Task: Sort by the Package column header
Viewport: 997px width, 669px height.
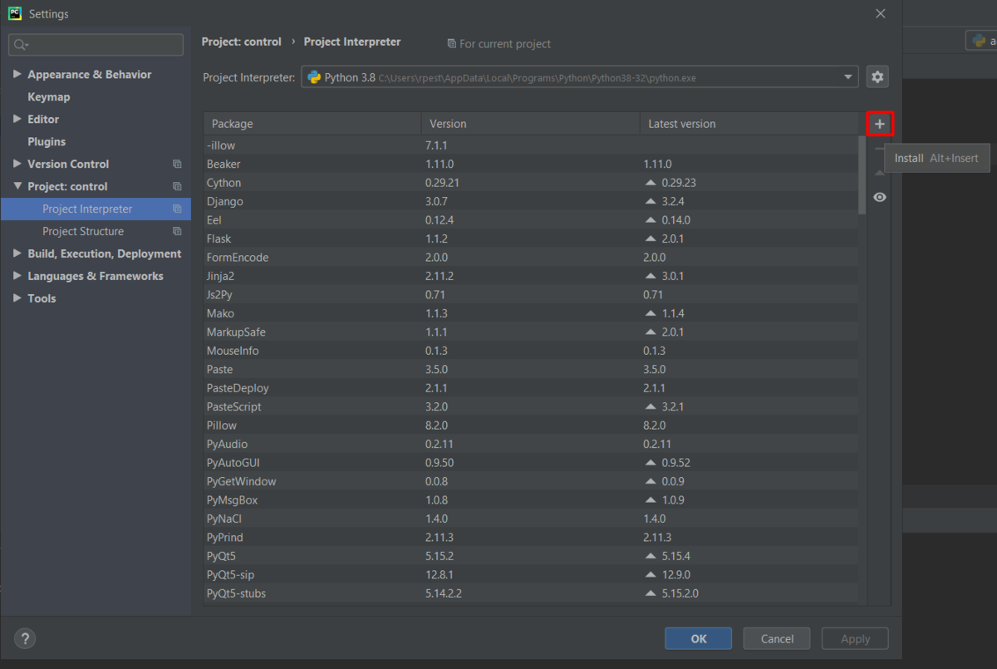Action: 312,124
